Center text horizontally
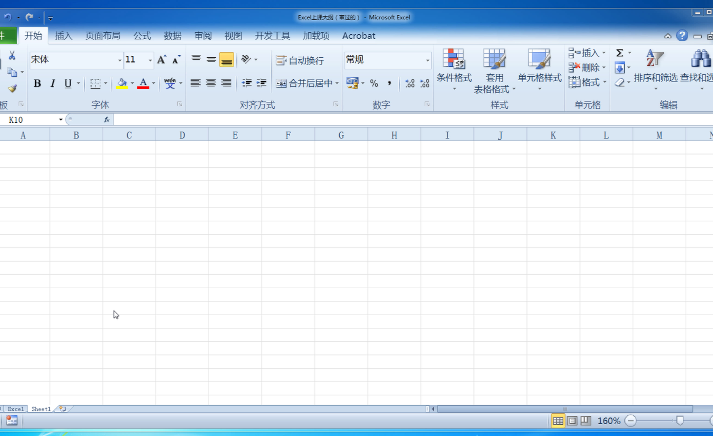 pyautogui.click(x=211, y=83)
